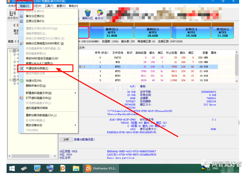Open the 查看(V) menu

tap(61, 6)
